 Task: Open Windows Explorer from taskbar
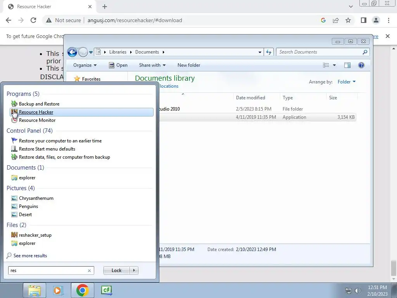tap(35, 290)
